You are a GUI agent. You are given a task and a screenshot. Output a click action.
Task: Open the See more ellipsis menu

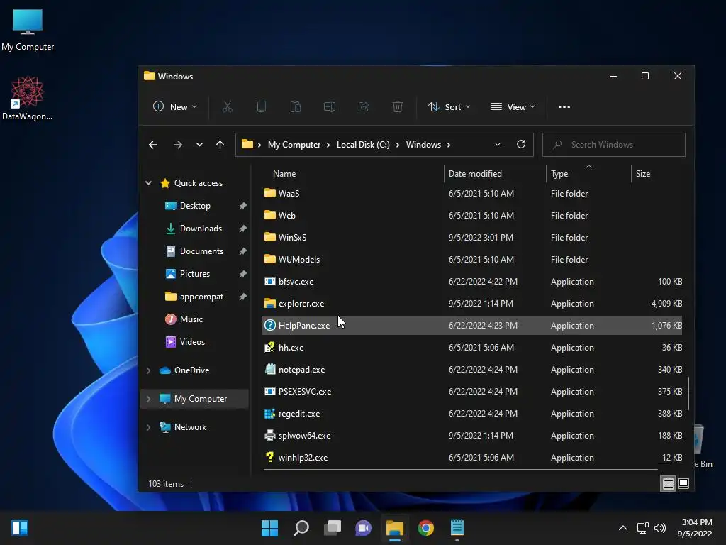(564, 107)
